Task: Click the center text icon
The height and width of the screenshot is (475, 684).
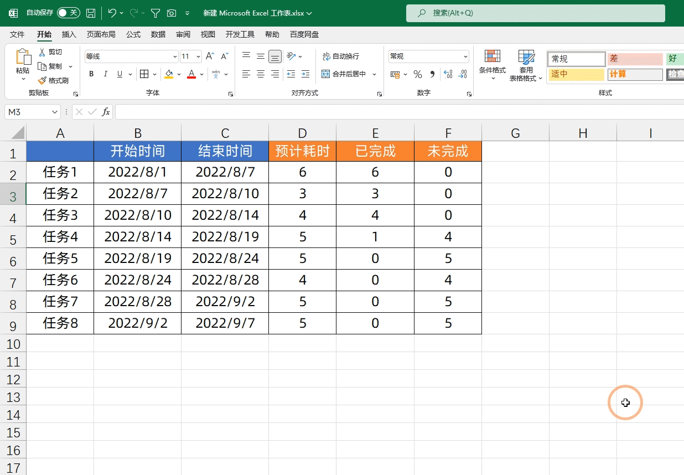Action: (261, 74)
